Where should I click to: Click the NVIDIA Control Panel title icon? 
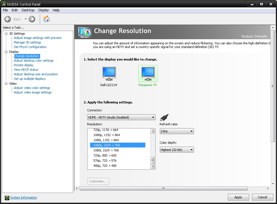pyautogui.click(x=4, y=4)
